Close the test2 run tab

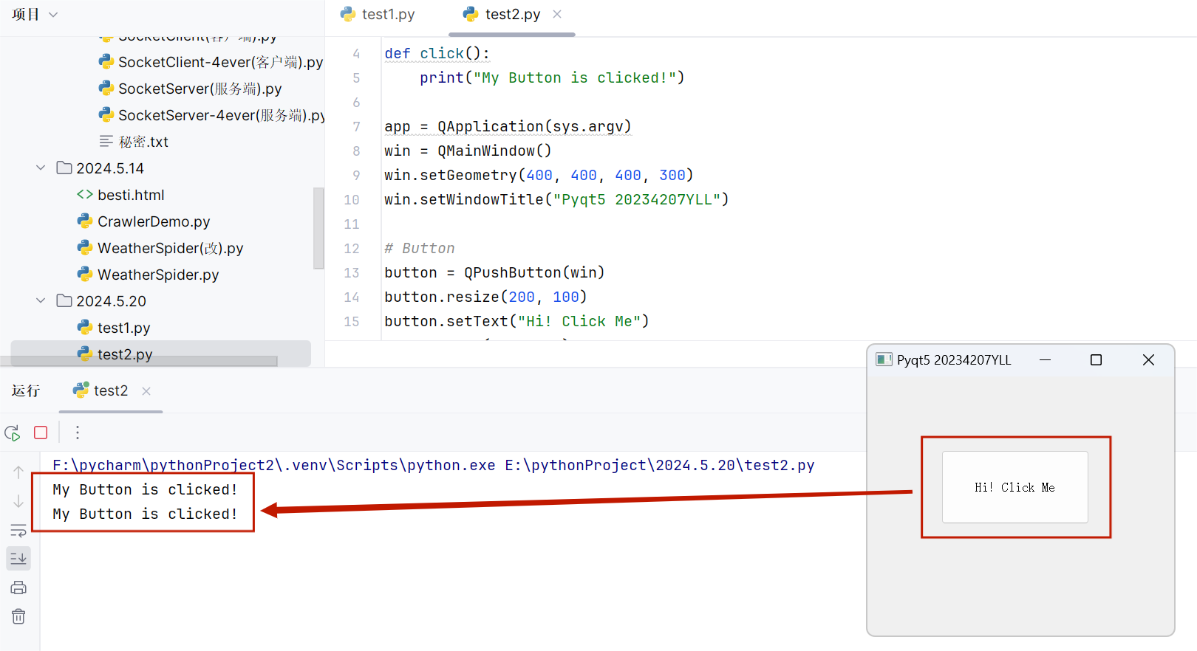pos(146,391)
